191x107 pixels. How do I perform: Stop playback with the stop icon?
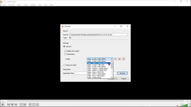tap(12, 105)
